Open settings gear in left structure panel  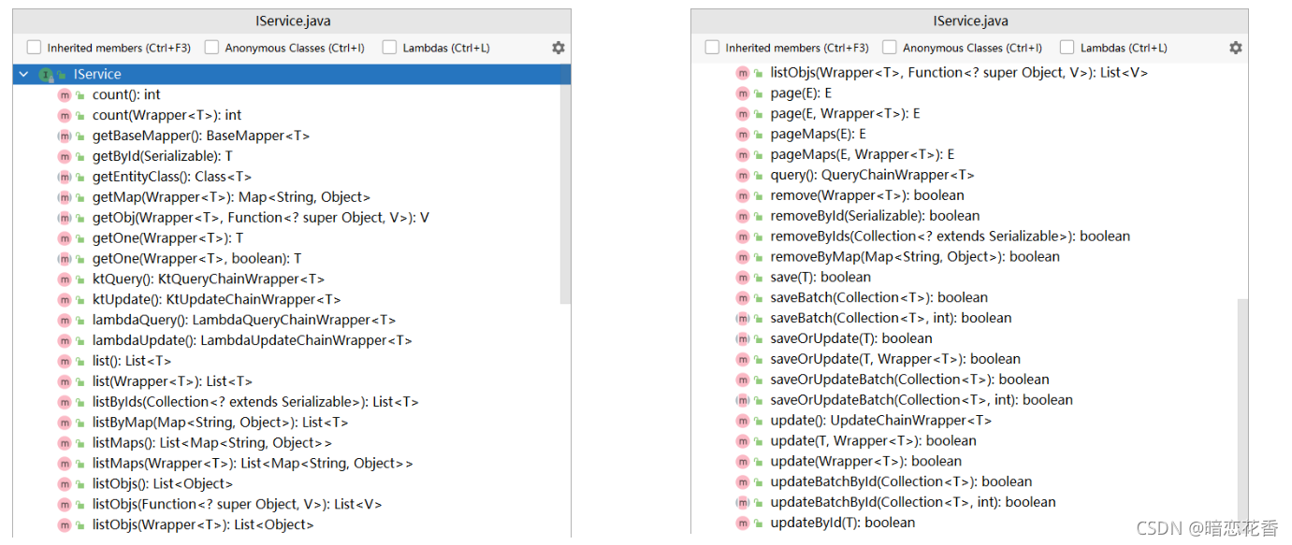click(559, 48)
